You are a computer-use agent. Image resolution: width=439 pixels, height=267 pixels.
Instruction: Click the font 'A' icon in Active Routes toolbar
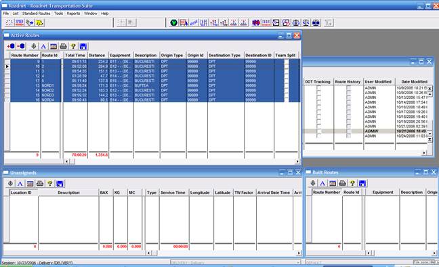tap(43, 47)
